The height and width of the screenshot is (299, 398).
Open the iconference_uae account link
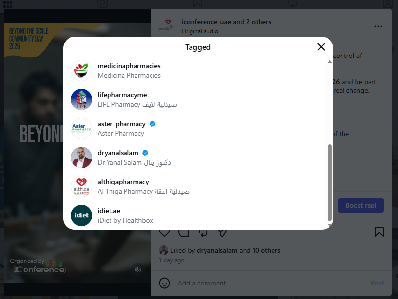click(206, 22)
